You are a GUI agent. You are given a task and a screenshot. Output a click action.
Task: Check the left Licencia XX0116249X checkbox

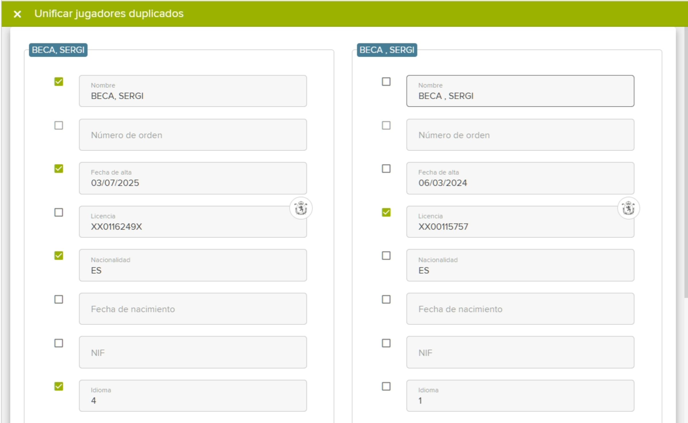pyautogui.click(x=59, y=212)
